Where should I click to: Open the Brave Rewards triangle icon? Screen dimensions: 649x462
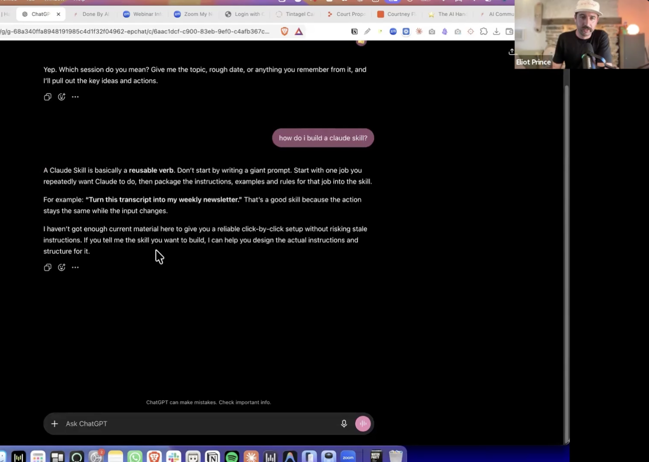click(299, 32)
